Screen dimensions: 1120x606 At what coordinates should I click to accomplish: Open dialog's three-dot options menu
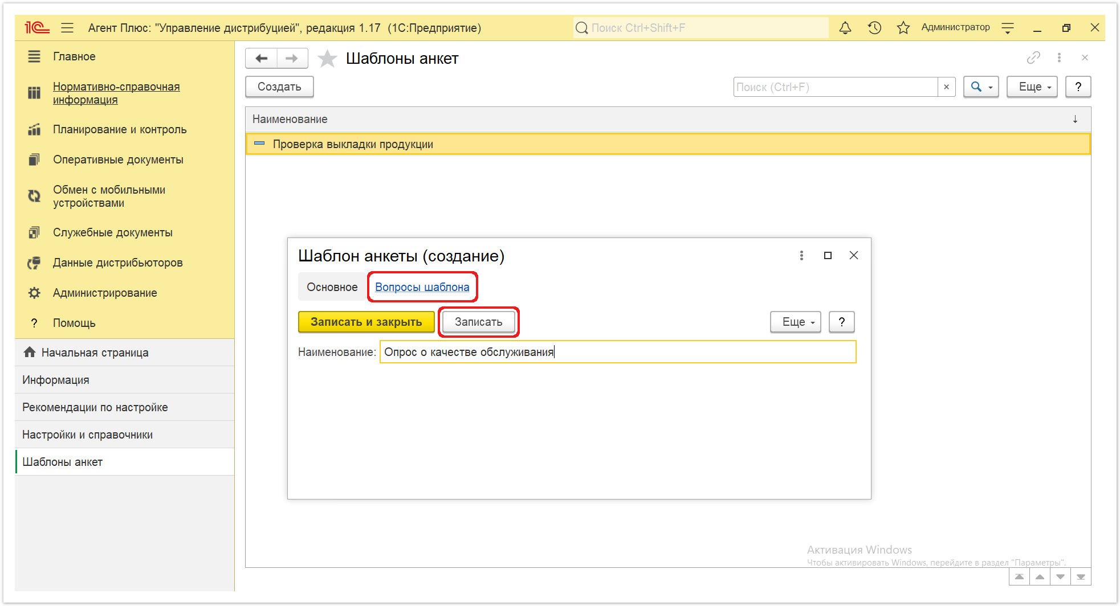(801, 256)
